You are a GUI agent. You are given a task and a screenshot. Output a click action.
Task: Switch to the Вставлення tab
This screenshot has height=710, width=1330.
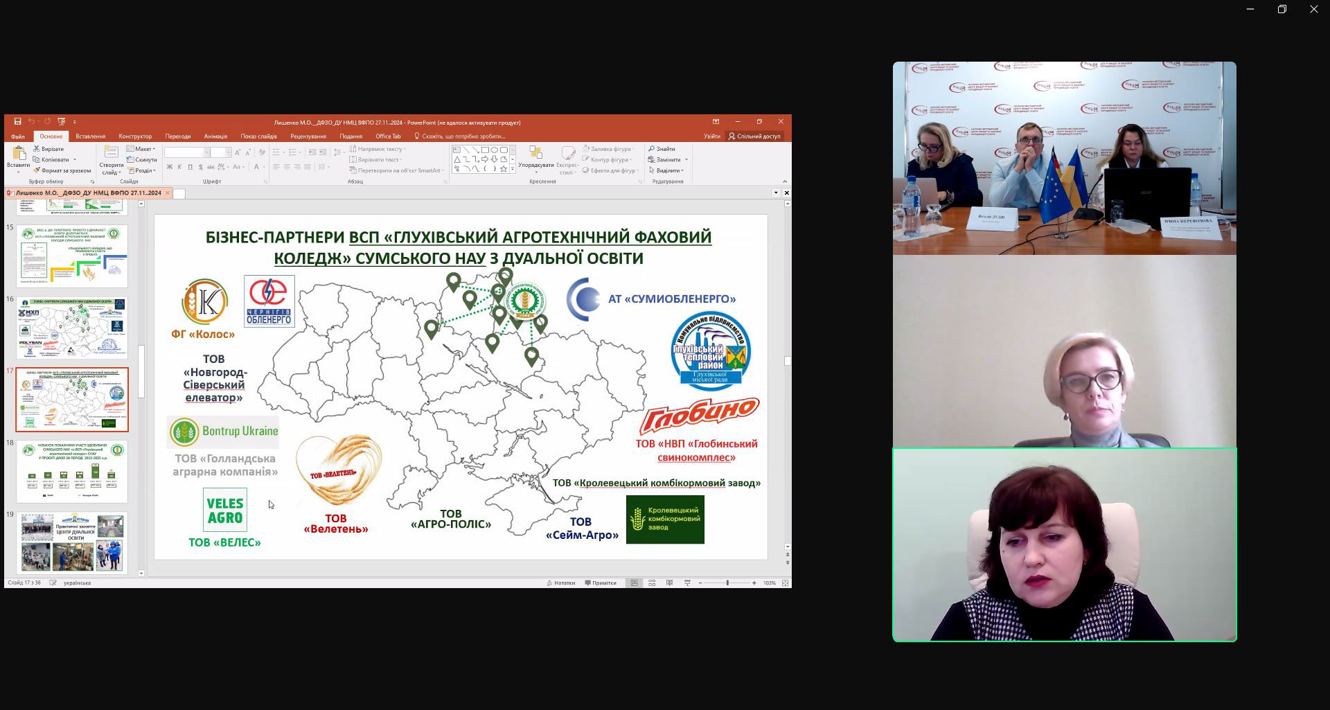[91, 136]
